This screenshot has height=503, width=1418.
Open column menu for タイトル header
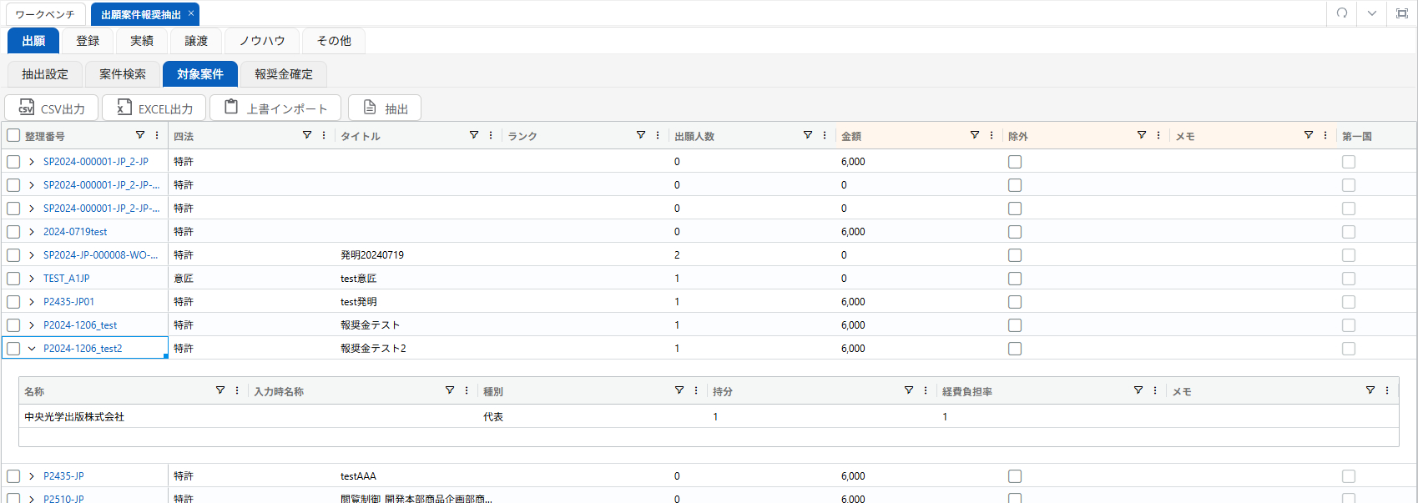coord(491,135)
